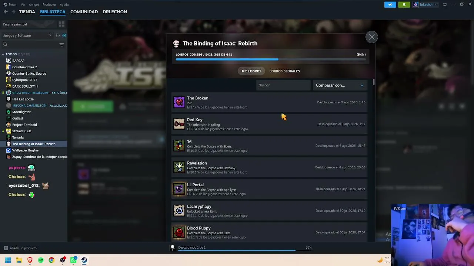Click Añadir un producto link
The height and width of the screenshot is (266, 474).
tap(23, 248)
